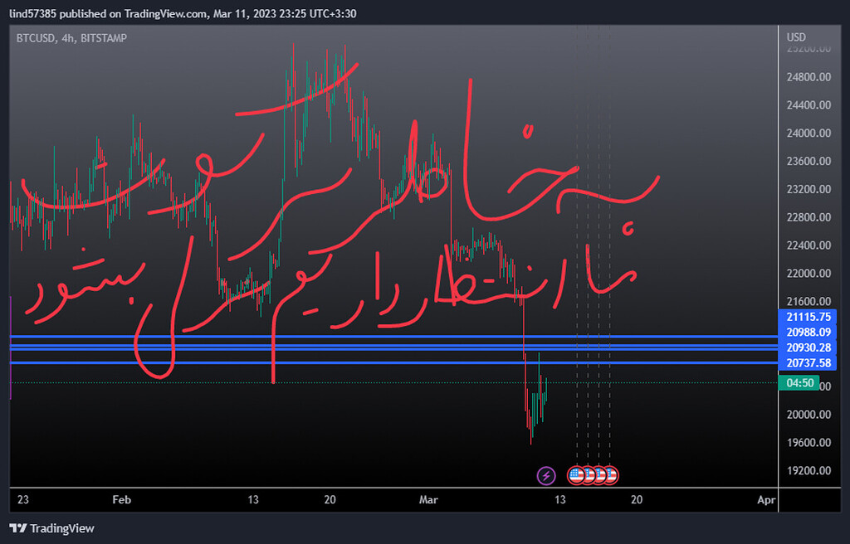This screenshot has width=850, height=544.
Task: Click the purple lightning event marker
Action: (x=546, y=475)
